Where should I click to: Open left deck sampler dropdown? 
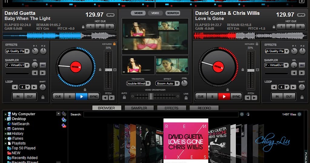click(x=27, y=65)
